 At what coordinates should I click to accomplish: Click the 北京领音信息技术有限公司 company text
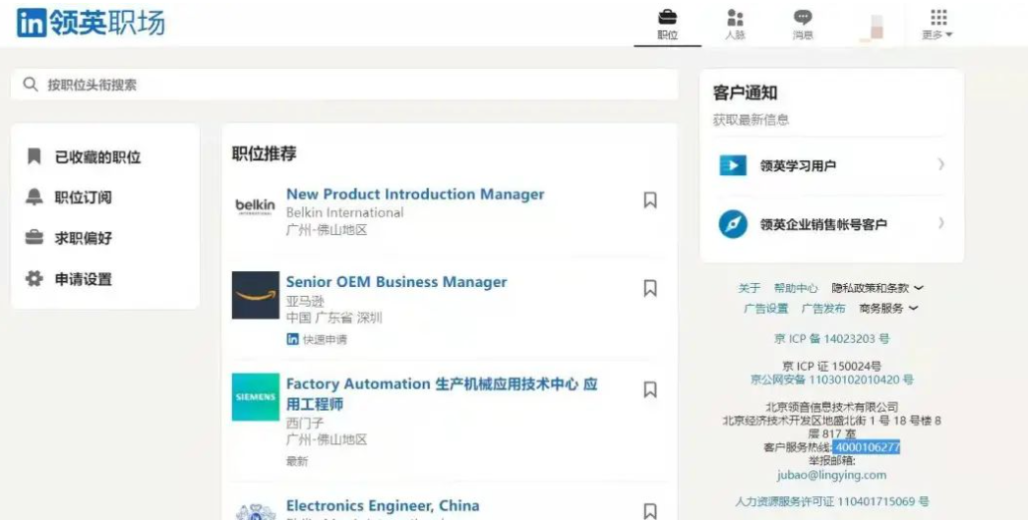[831, 407]
